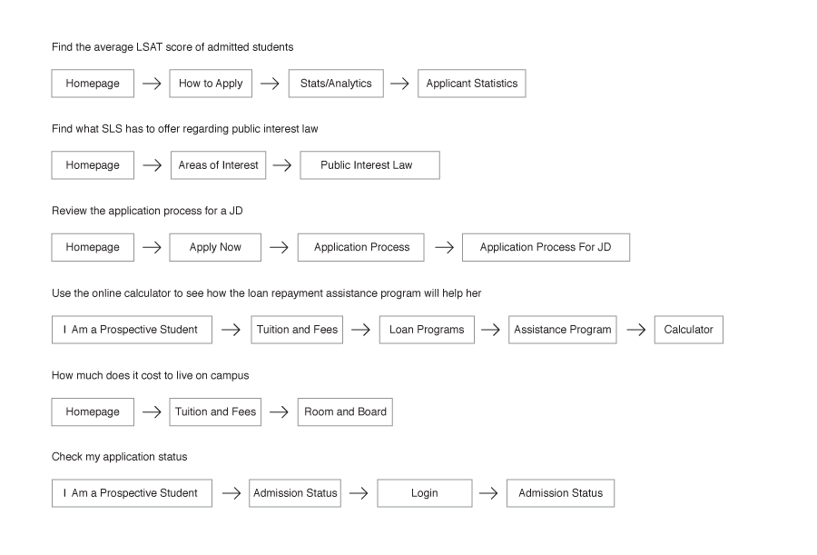Click arrow before Applicant Statistics

[x=399, y=84]
